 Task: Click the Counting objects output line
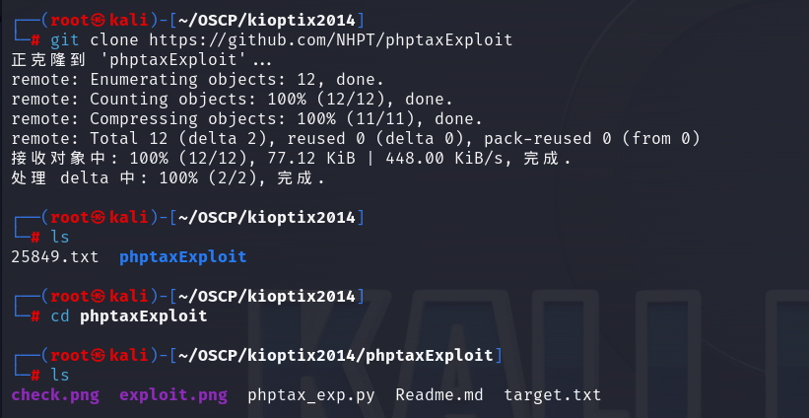coord(232,99)
